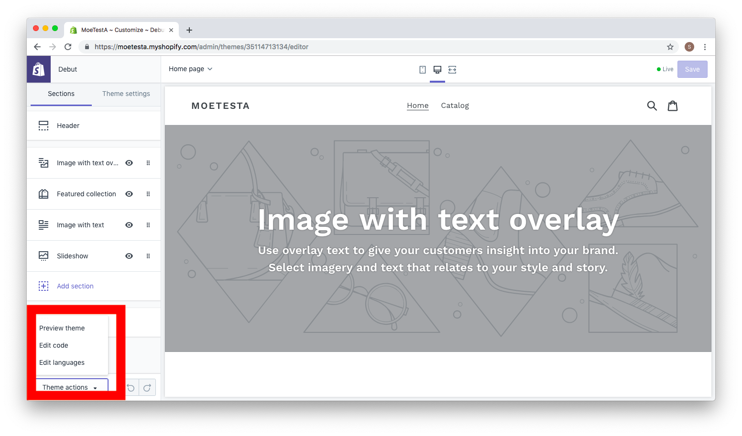The height and width of the screenshot is (436, 742).
Task: Open the store search magnifier icon
Action: click(652, 106)
